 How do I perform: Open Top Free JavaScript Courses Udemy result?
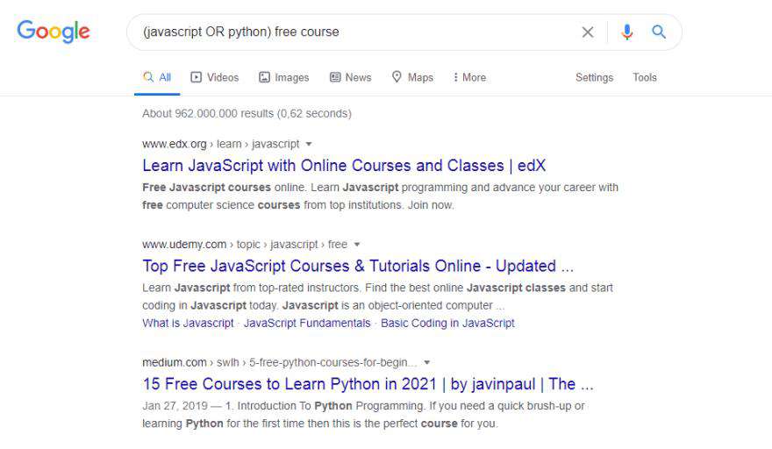358,266
